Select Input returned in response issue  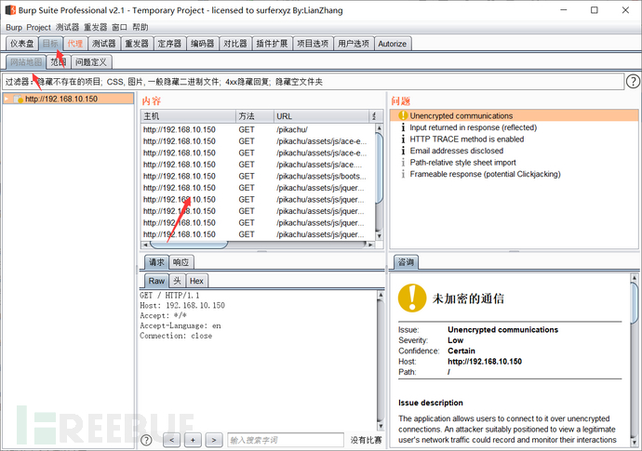click(x=514, y=127)
